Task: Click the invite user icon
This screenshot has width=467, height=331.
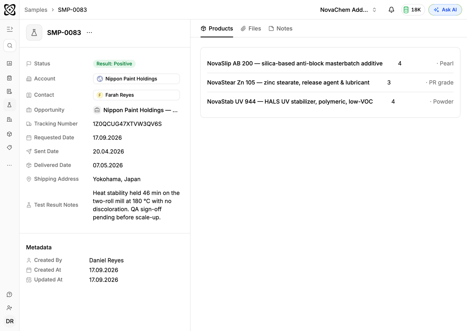Action: pyautogui.click(x=10, y=308)
